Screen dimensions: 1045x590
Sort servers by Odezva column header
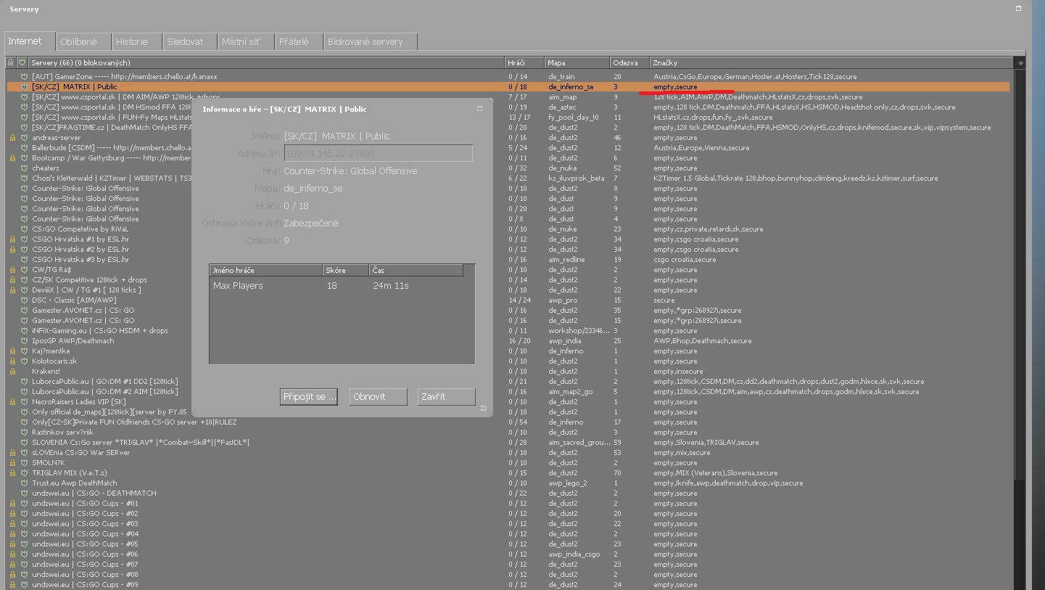click(629, 62)
